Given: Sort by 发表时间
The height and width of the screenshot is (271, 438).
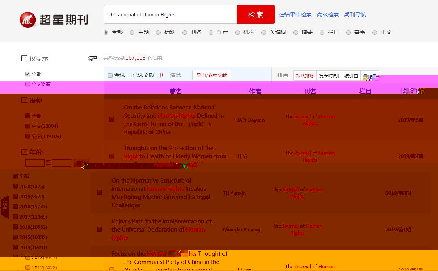Looking at the screenshot, I should 329,75.
